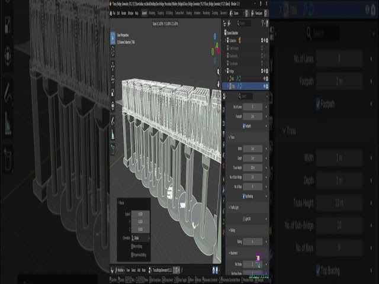Collapse the Abutment panel
Viewport: 379px width, 284px height.
230,253
